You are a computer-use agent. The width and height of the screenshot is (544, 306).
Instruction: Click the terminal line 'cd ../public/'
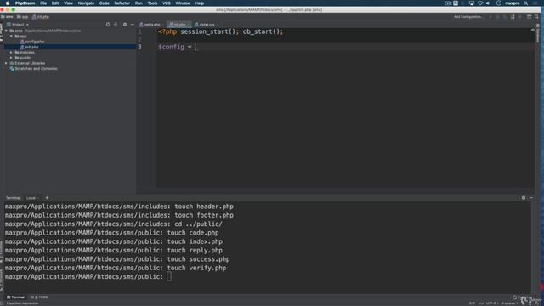pos(113,224)
